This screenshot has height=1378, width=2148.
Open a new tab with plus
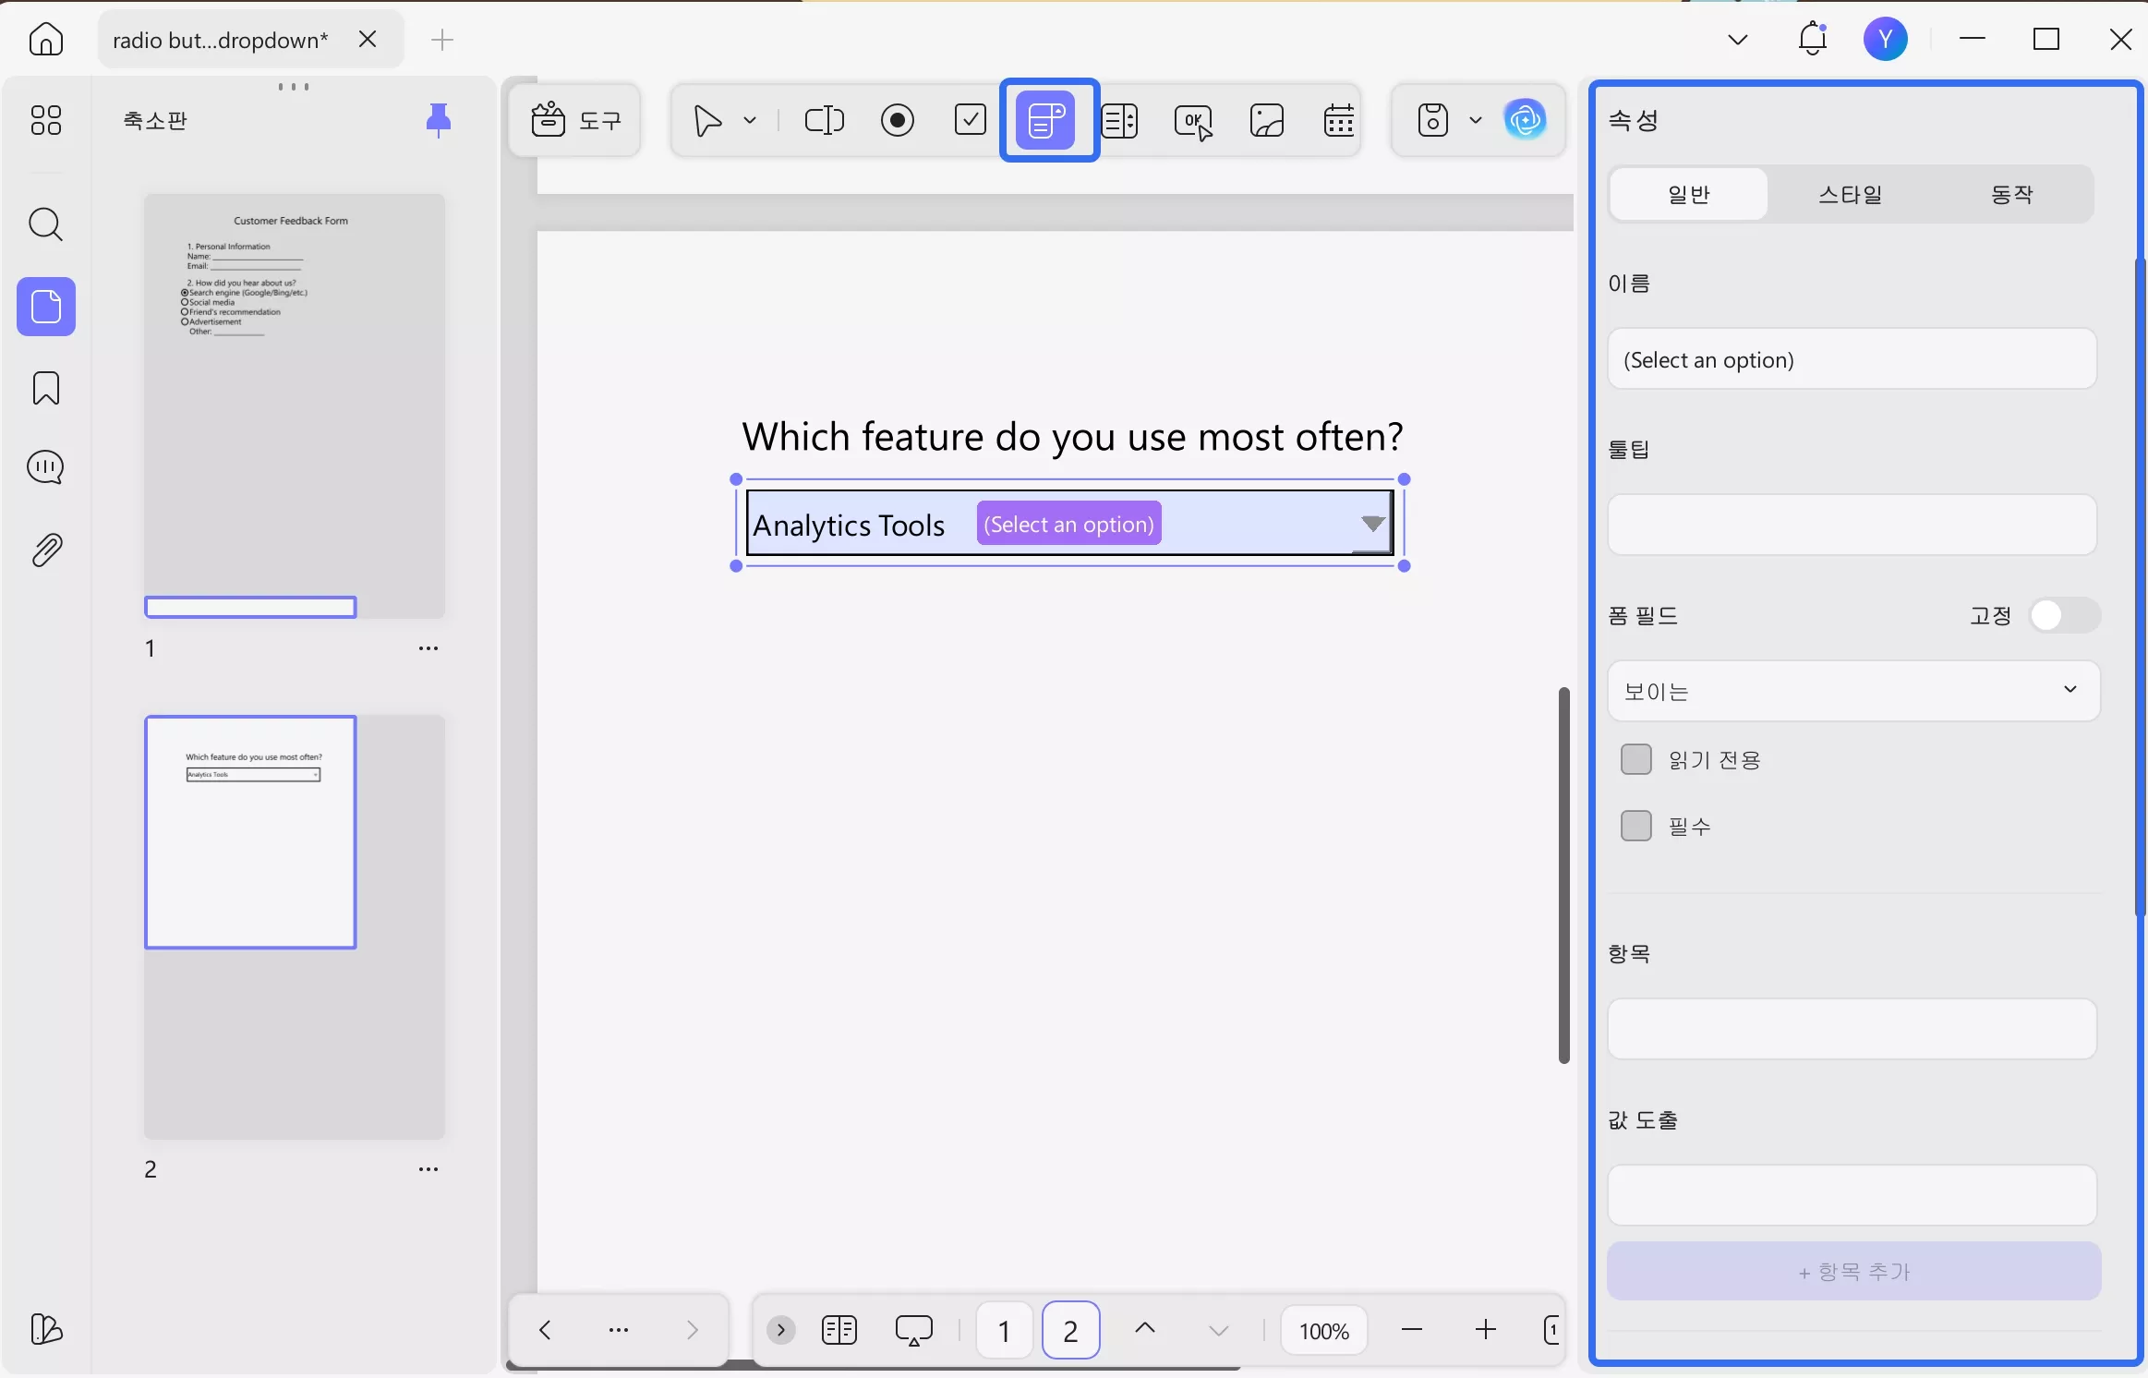442,40
